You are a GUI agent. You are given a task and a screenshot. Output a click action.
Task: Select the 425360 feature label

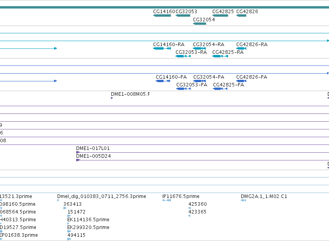pyautogui.click(x=198, y=204)
